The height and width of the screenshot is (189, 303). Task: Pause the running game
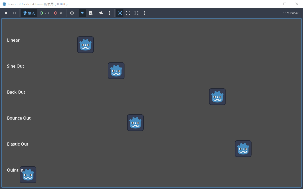[x=6, y=13]
